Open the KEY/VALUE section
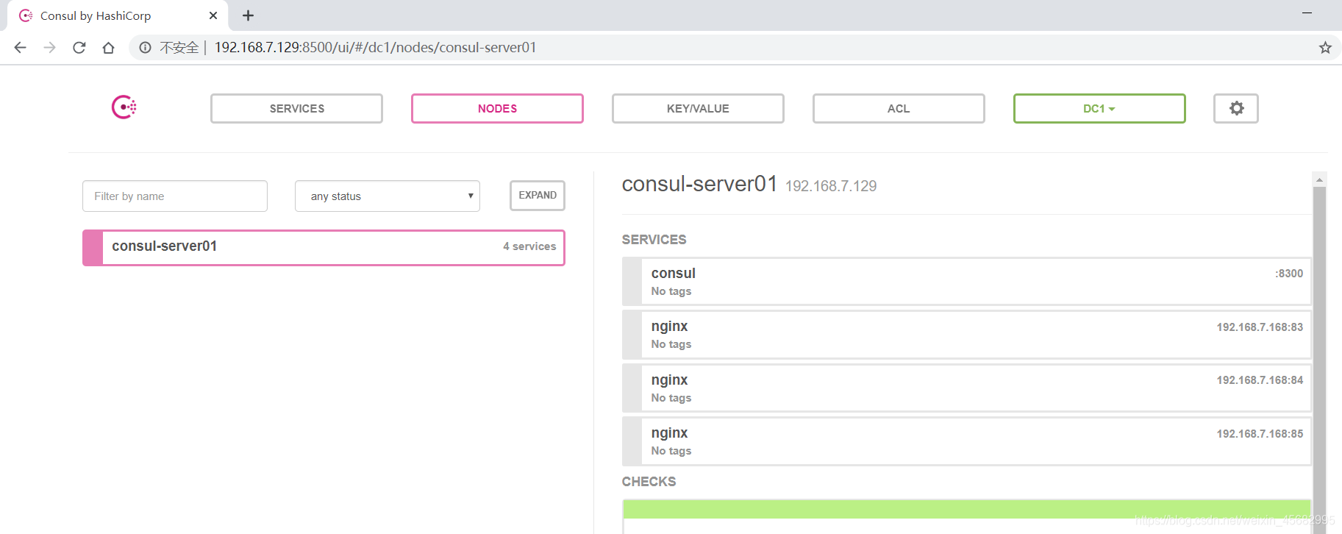This screenshot has width=1342, height=534. pos(698,108)
